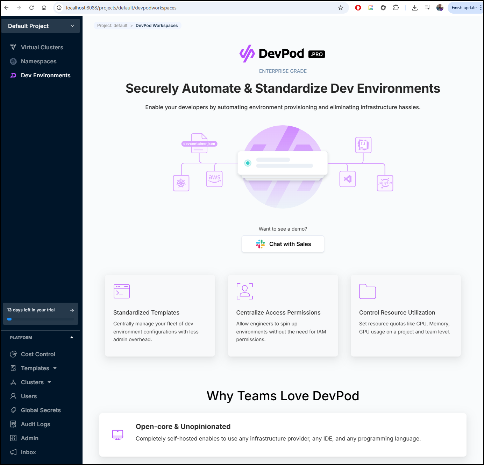Open the browser three-dot menu
Image resolution: width=484 pixels, height=465 pixels.
pyautogui.click(x=481, y=8)
